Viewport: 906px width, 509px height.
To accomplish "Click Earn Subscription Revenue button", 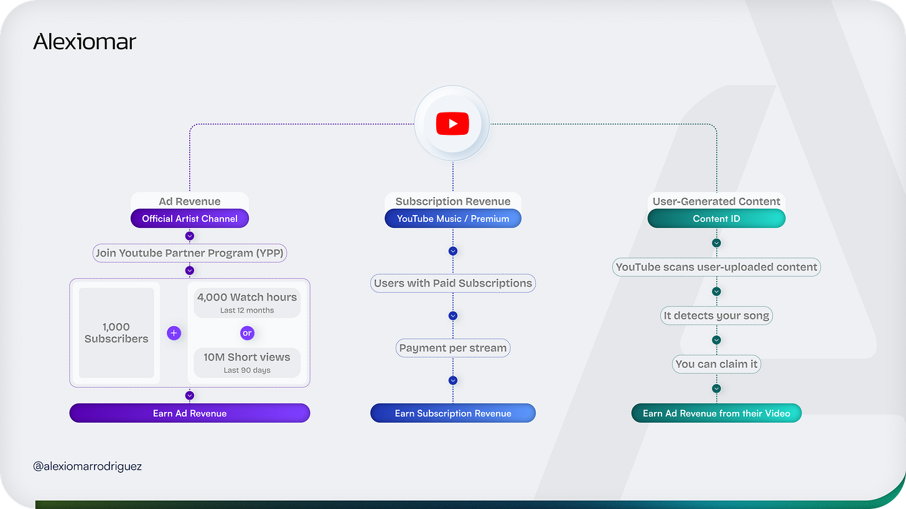I will point(453,413).
